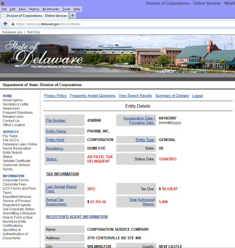Viewport: 235px width, 248px height.
Task: Open the Bookmarks menu
Action: point(51,9)
